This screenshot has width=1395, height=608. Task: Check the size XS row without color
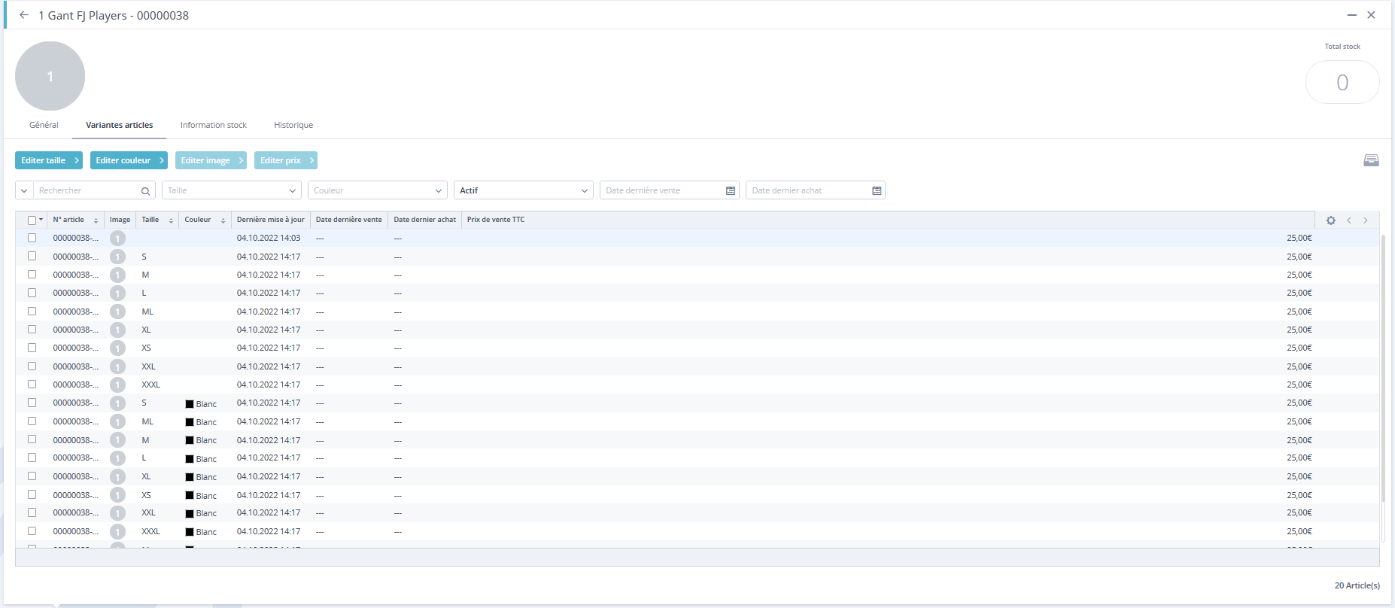32,348
